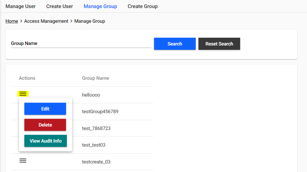
Task: Open the Create User tab
Action: point(59,6)
